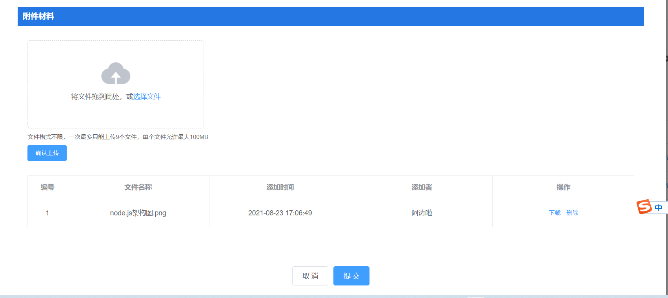Select the 附件材料 section header
This screenshot has width=668, height=298.
331,16
